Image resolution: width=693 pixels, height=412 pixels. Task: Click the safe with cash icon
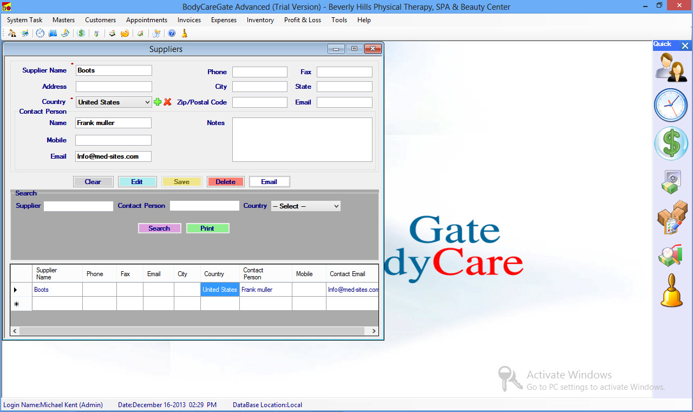coord(671,182)
